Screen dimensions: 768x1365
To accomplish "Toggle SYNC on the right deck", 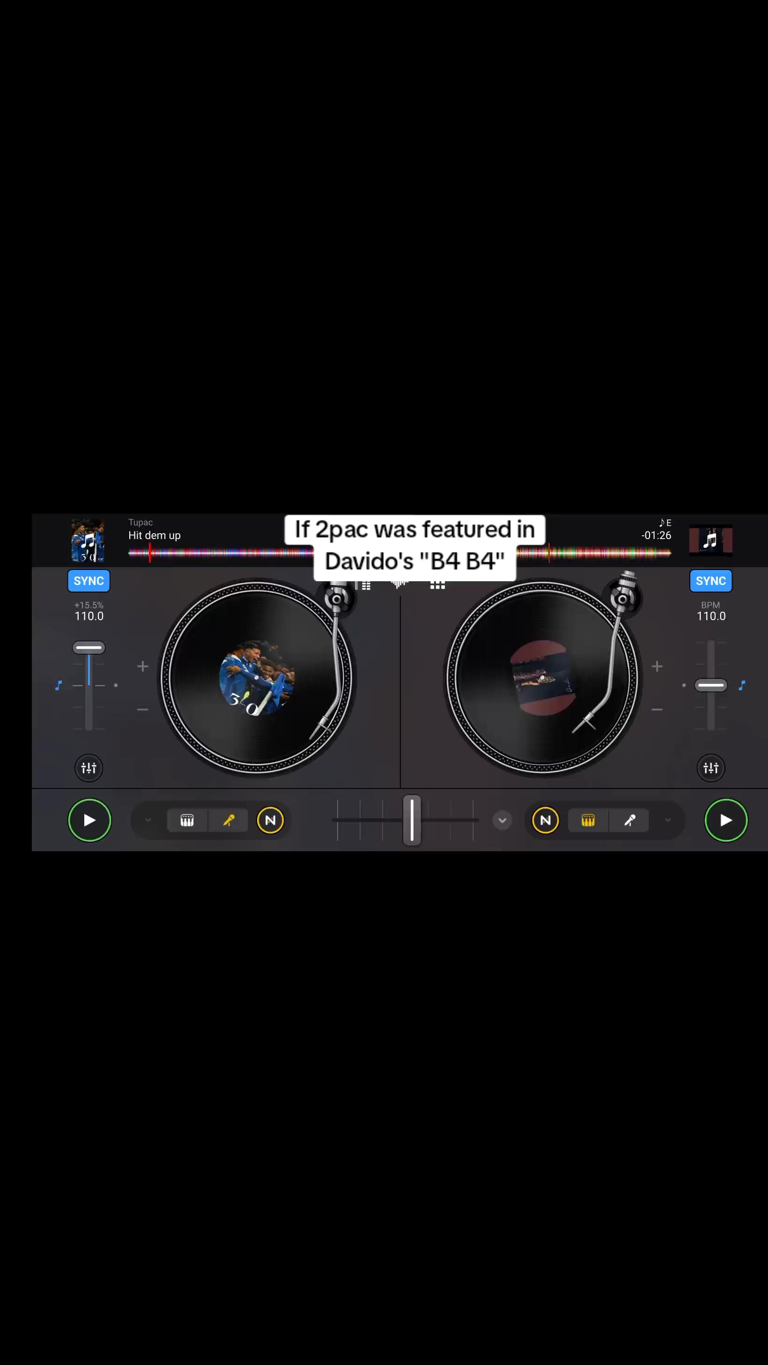I will [711, 581].
